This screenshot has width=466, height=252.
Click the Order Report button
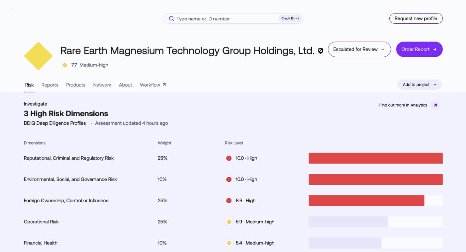pos(419,49)
